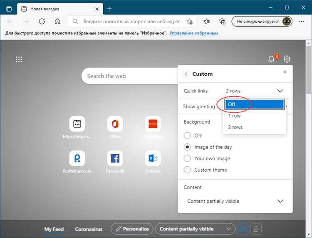Switch feed to grid layout view
The height and width of the screenshot is (238, 312).
(x=243, y=229)
